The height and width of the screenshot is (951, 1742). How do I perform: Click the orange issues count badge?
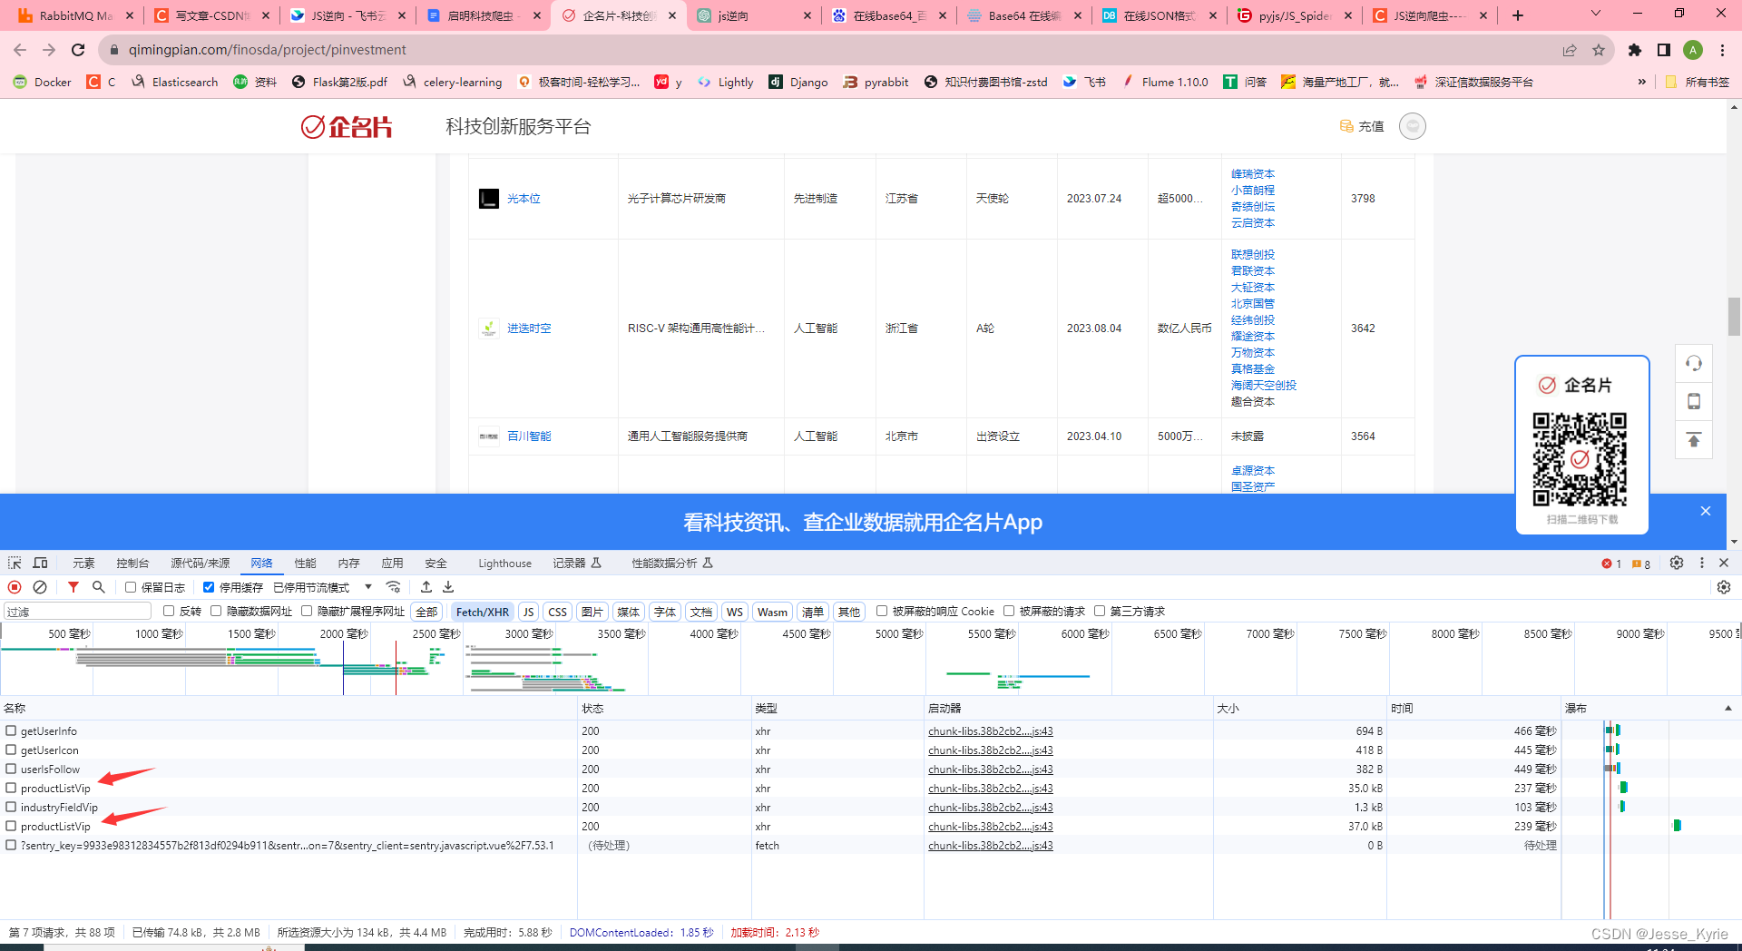pyautogui.click(x=1641, y=564)
